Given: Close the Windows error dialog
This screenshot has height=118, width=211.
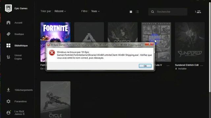Looking at the screenshot, I should [x=149, y=44].
